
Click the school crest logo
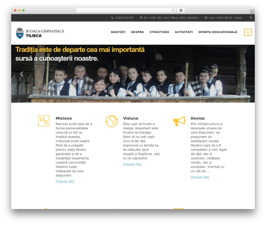pyautogui.click(x=20, y=33)
